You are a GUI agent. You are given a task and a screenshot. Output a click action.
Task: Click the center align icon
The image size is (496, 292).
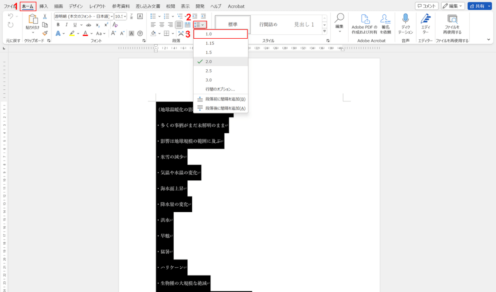pyautogui.click(x=162, y=25)
